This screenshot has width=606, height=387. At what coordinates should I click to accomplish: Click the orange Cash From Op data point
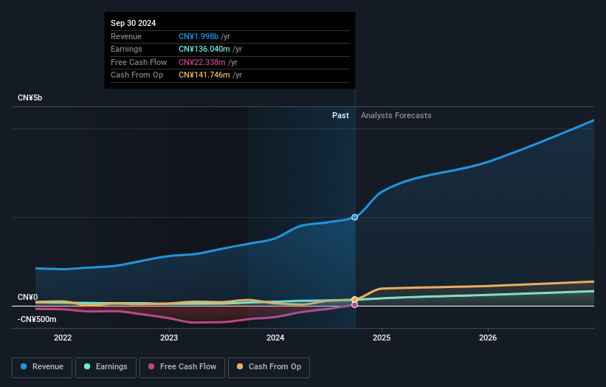tap(354, 299)
